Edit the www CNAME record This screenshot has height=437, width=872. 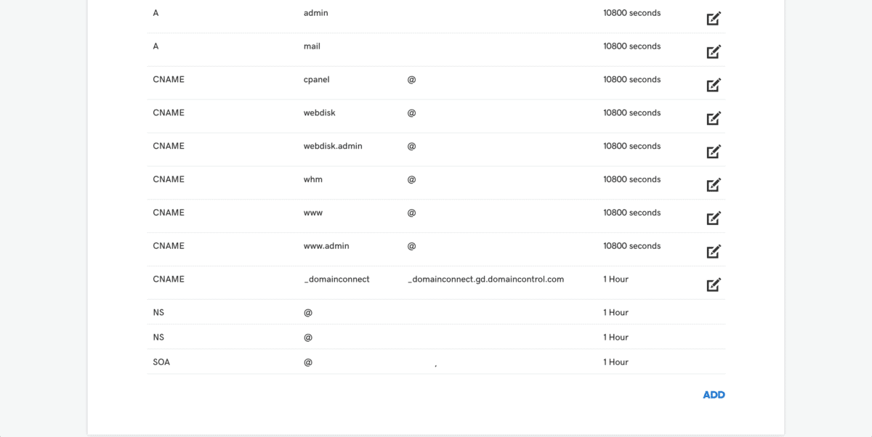[714, 218]
